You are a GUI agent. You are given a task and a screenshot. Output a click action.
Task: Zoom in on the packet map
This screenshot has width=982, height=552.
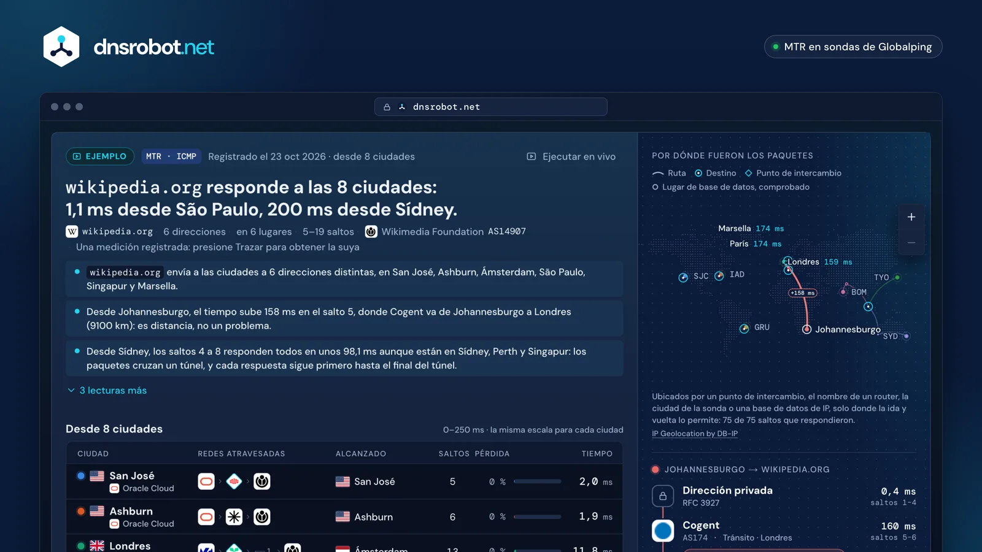[911, 217]
